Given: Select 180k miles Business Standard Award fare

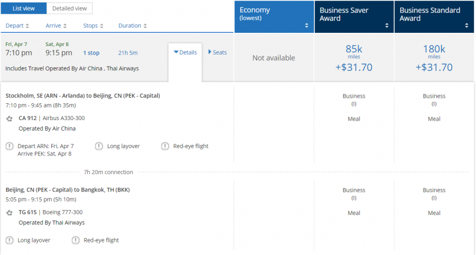Looking at the screenshot, I should [434, 58].
